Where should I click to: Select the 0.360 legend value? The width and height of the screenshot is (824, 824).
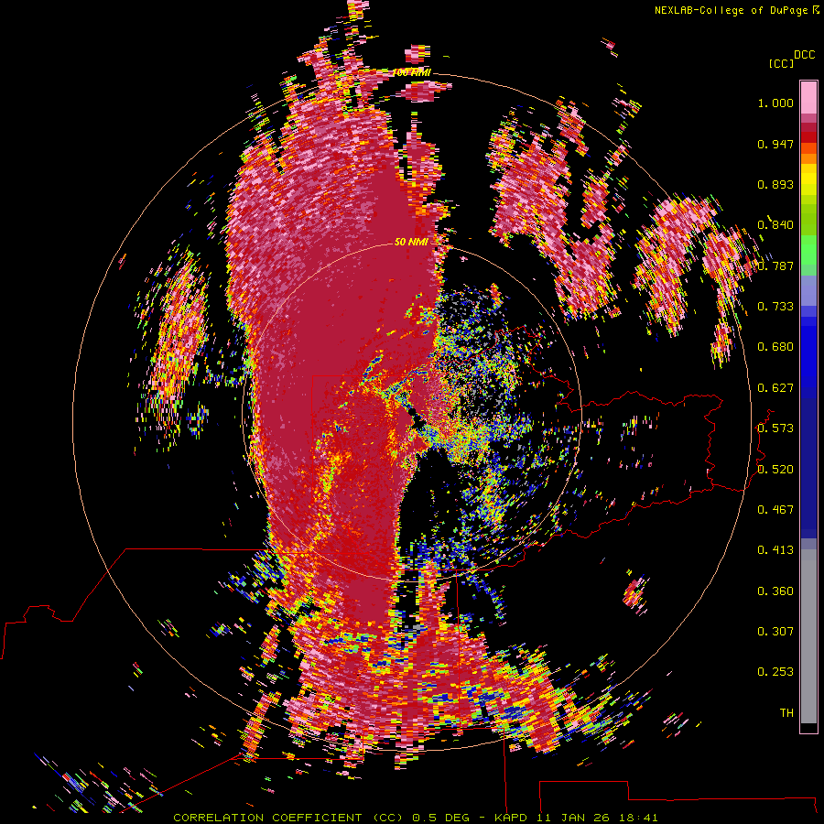click(775, 591)
